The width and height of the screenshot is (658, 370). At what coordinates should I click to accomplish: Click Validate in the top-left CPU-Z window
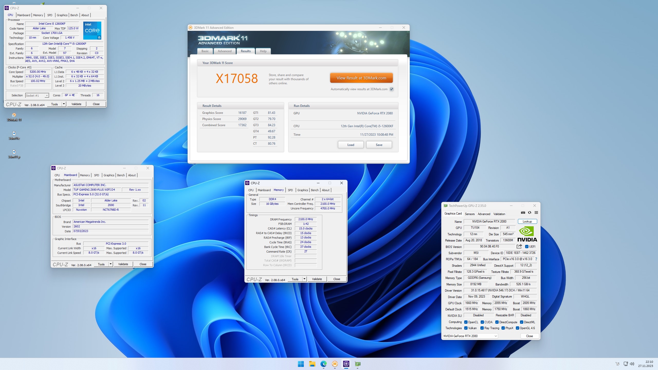pyautogui.click(x=76, y=104)
